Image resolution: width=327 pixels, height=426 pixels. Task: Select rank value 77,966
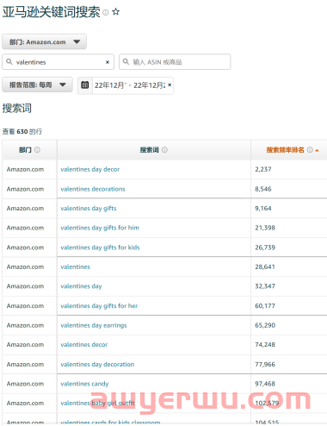click(x=265, y=364)
